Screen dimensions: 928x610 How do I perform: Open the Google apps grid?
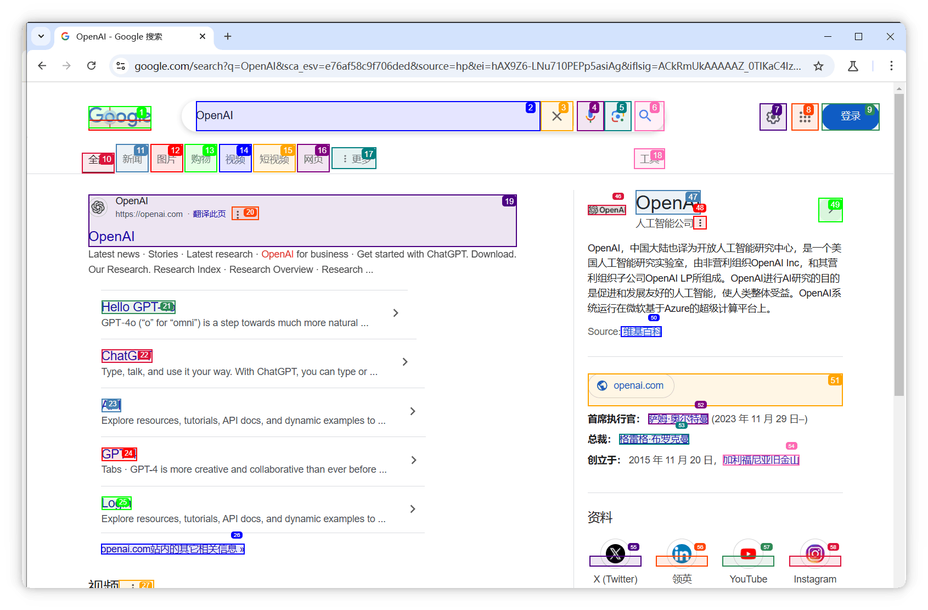coord(805,116)
